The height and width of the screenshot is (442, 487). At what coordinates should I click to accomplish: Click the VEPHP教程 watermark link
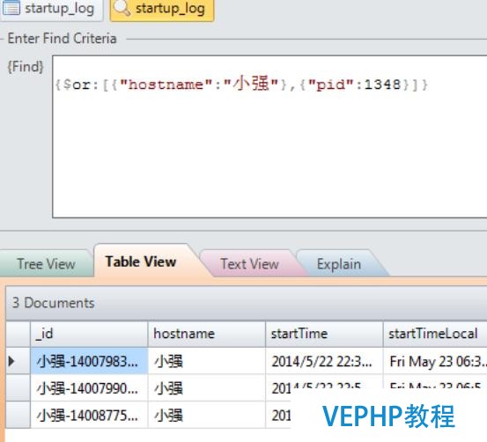[388, 416]
